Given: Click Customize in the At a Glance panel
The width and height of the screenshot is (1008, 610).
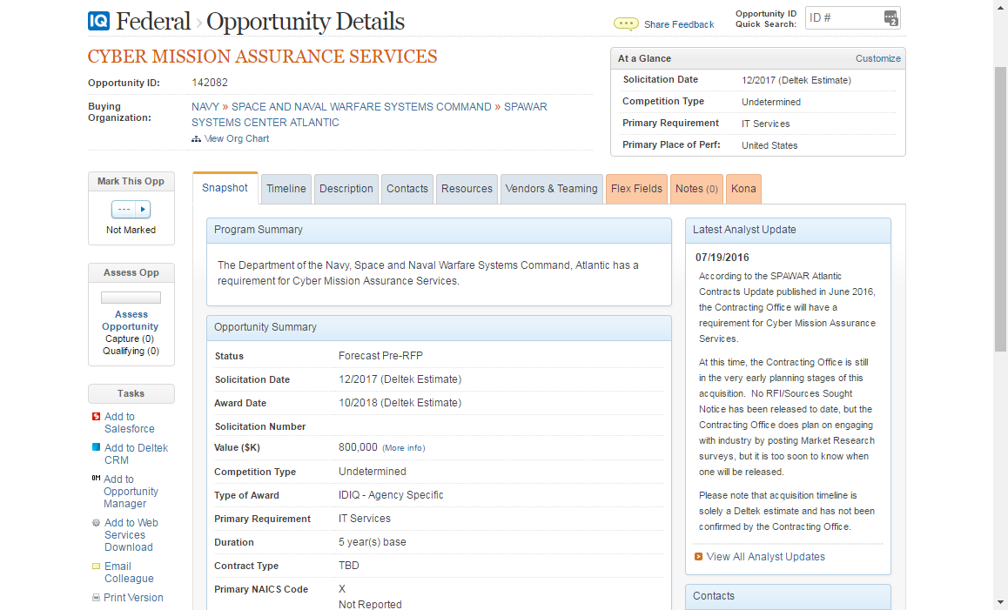Looking at the screenshot, I should coord(877,58).
